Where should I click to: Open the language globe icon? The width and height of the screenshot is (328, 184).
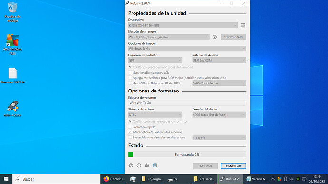coord(131,166)
